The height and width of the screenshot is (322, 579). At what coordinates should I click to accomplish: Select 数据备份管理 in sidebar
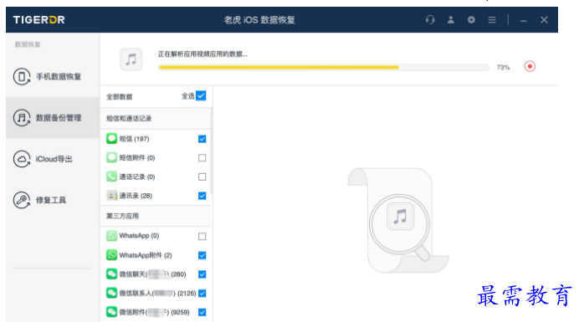tap(53, 118)
